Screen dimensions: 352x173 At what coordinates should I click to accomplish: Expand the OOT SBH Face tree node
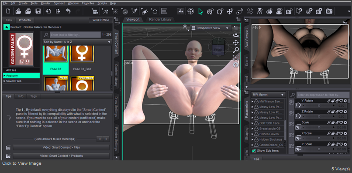(252, 123)
